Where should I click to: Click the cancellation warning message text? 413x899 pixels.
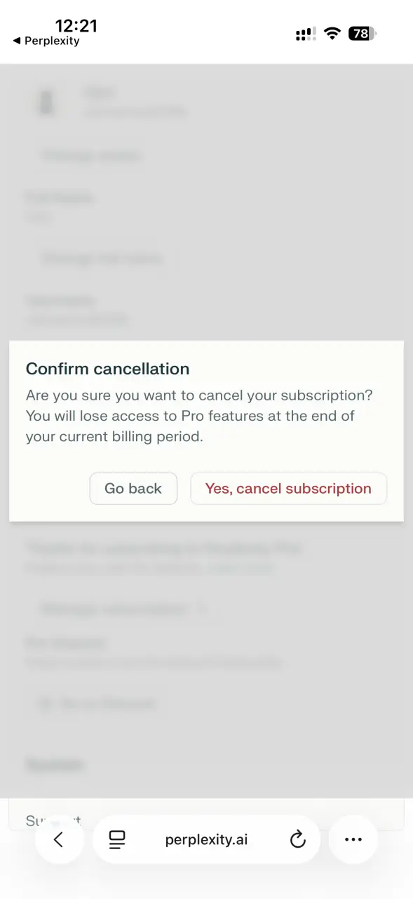coord(200,416)
